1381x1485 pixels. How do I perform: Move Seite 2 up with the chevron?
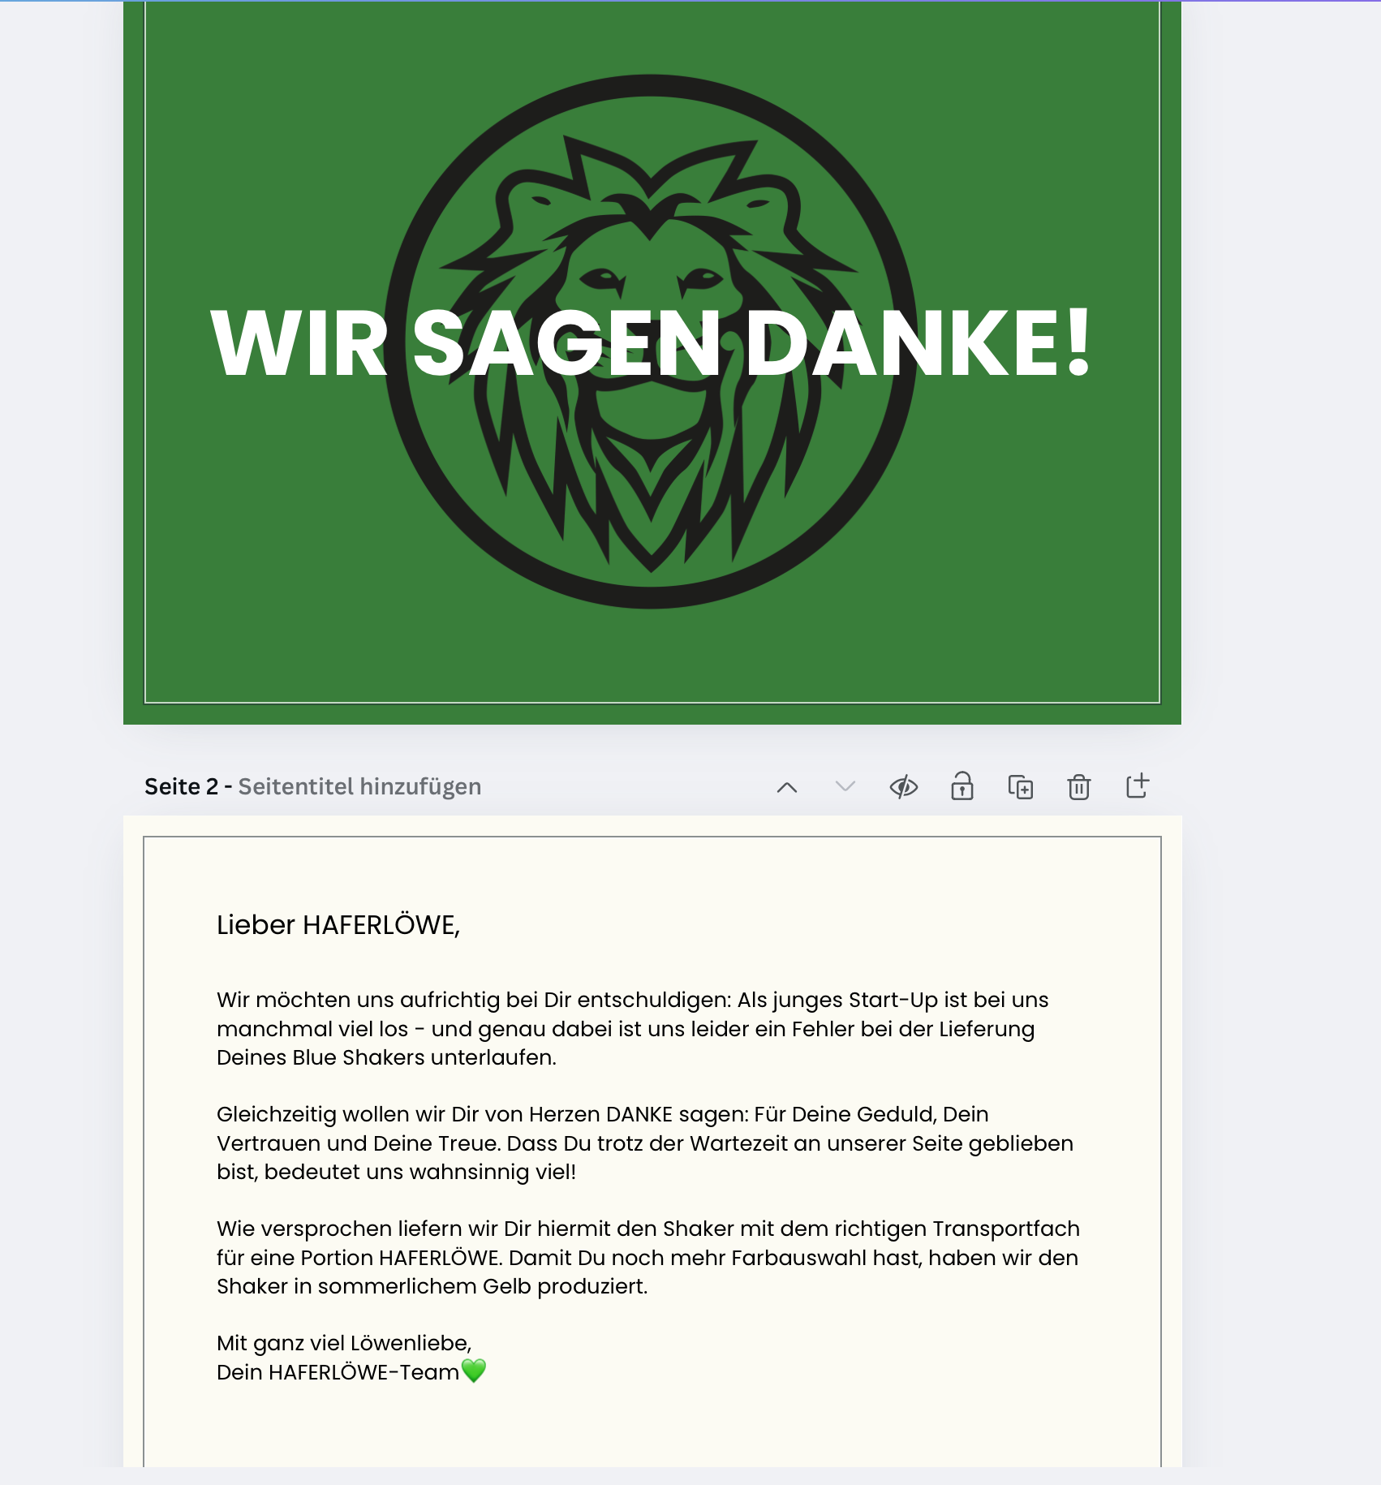pyautogui.click(x=787, y=787)
